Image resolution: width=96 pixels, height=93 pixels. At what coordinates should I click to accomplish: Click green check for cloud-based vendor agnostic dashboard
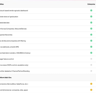point(91,10)
